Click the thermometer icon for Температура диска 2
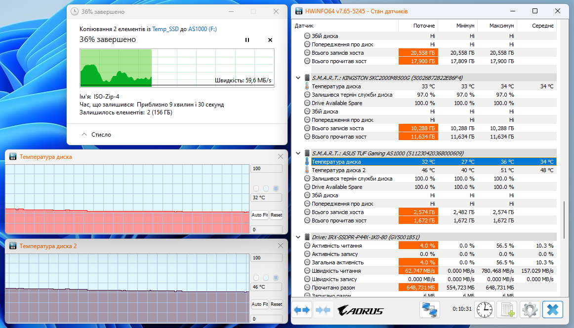574x328 pixels. [x=307, y=170]
